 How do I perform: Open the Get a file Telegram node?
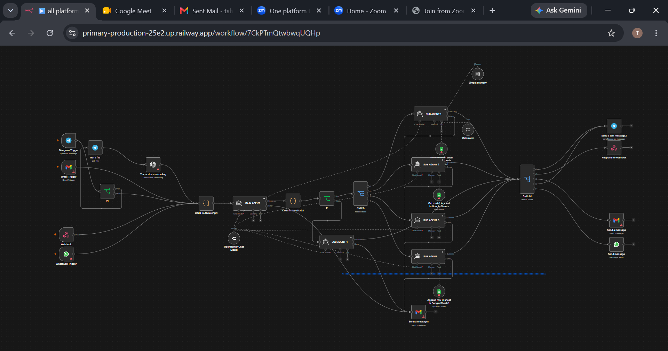[95, 148]
